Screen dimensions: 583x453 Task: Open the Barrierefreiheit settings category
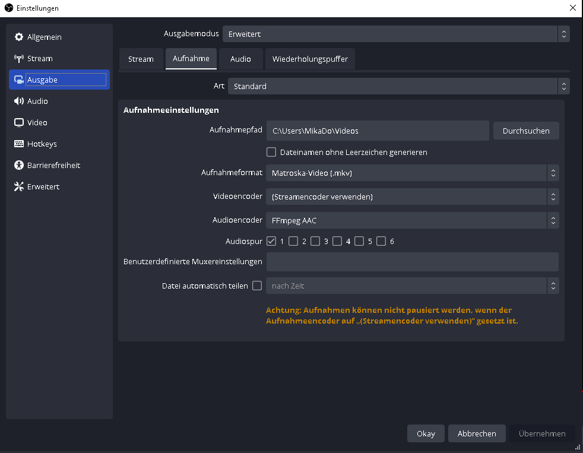click(x=59, y=165)
